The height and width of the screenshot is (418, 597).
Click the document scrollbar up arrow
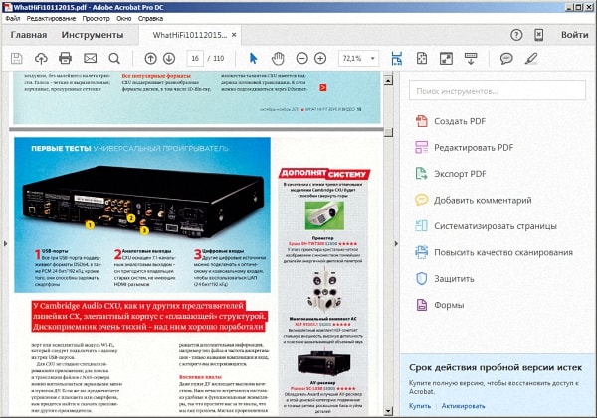(388, 81)
